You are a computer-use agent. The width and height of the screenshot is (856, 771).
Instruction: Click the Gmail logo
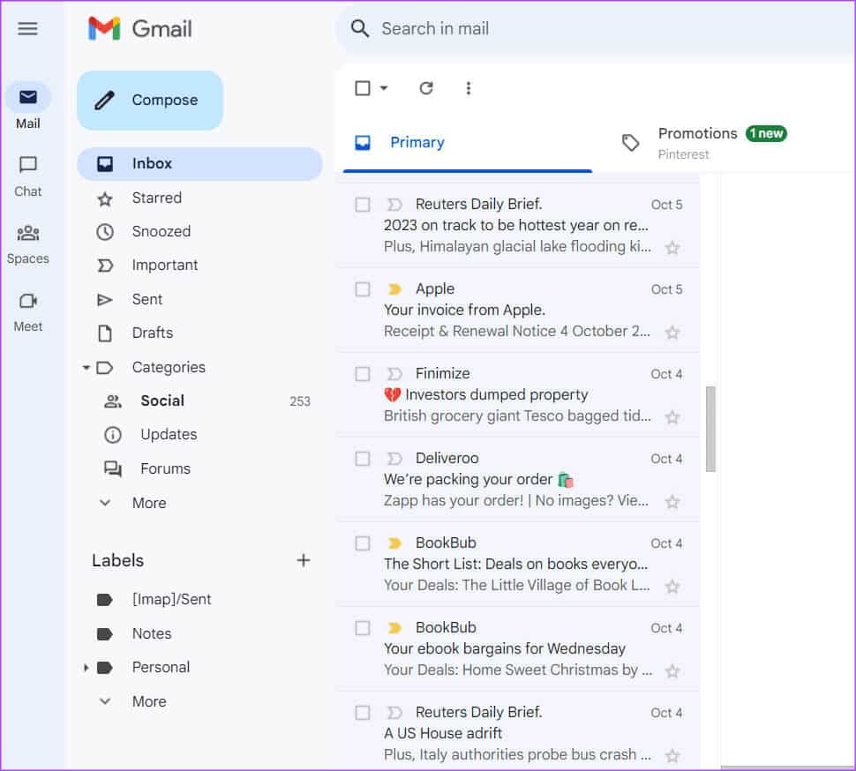pyautogui.click(x=140, y=28)
